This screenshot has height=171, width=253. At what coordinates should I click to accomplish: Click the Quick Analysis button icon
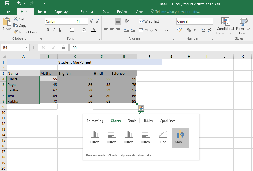(141, 108)
